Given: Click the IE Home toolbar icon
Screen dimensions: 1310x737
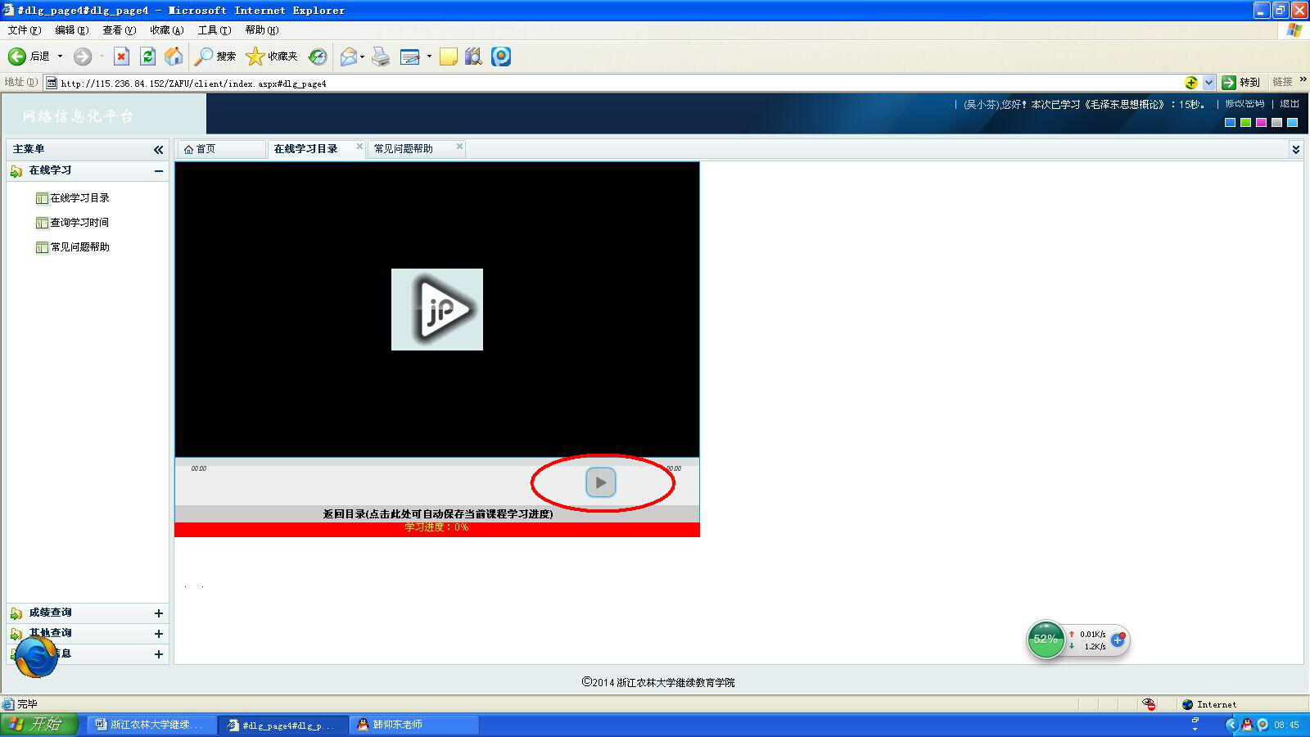Looking at the screenshot, I should tap(174, 56).
